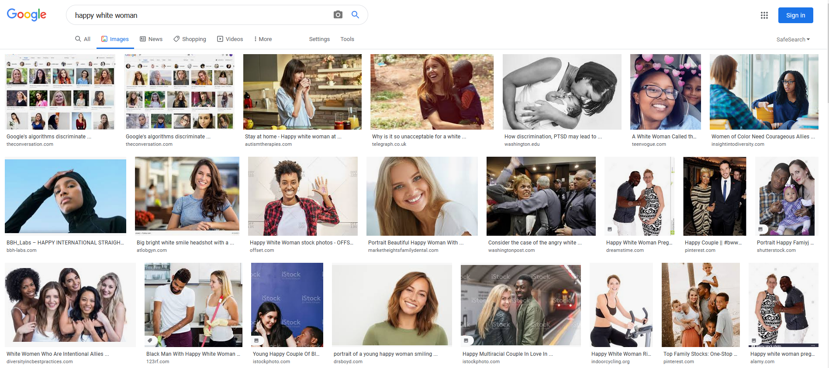Click 'A White Woman Called th...' caption
This screenshot has height=368, width=829.
[x=664, y=137]
